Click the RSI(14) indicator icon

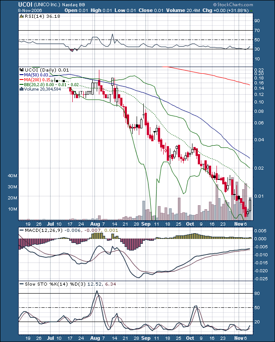tap(21, 16)
